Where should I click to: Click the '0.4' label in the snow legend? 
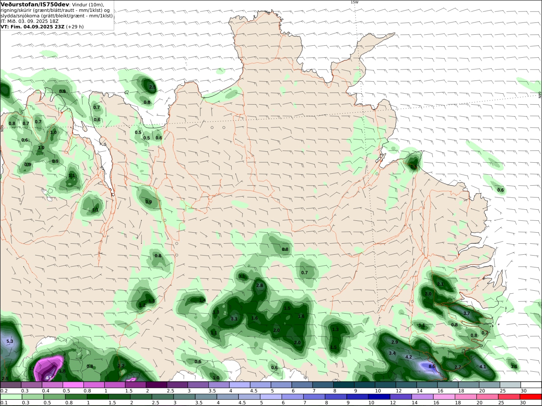tap(46, 391)
